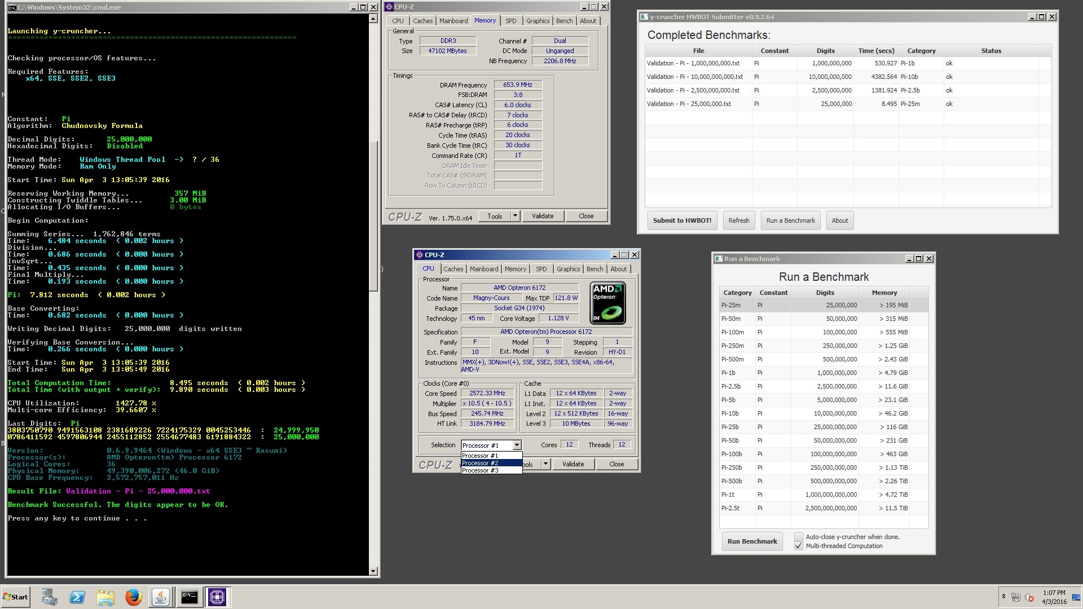Switch to the CPU-Z taskbar button

point(217,597)
